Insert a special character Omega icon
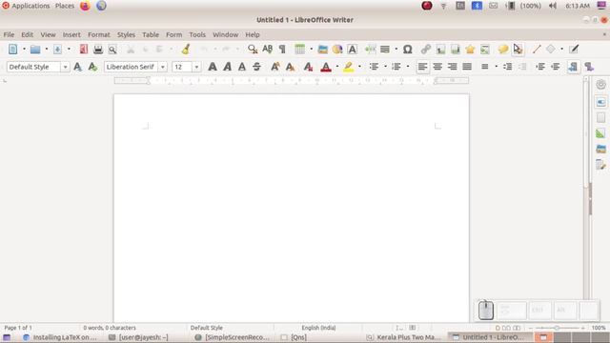Image resolution: width=610 pixels, height=343 pixels. [x=407, y=49]
